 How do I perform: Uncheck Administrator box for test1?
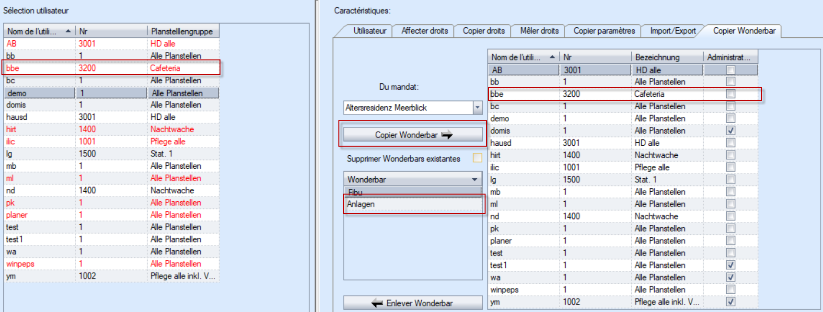(x=730, y=265)
